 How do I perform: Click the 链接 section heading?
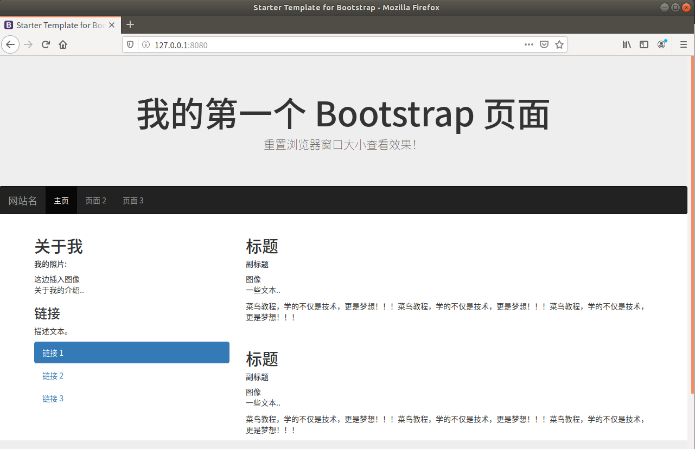47,313
